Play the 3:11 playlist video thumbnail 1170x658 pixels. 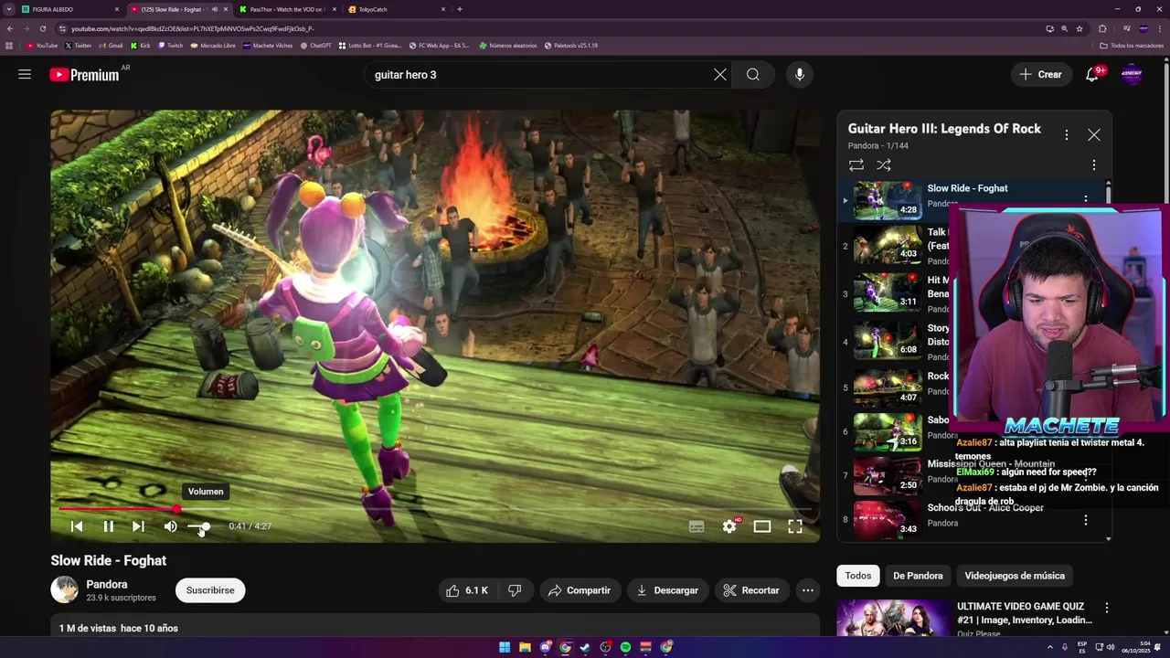click(x=888, y=293)
